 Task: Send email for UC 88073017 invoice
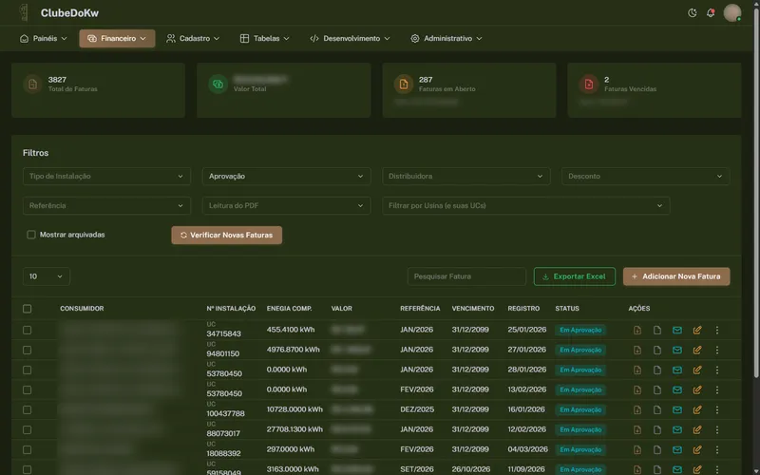click(x=677, y=430)
